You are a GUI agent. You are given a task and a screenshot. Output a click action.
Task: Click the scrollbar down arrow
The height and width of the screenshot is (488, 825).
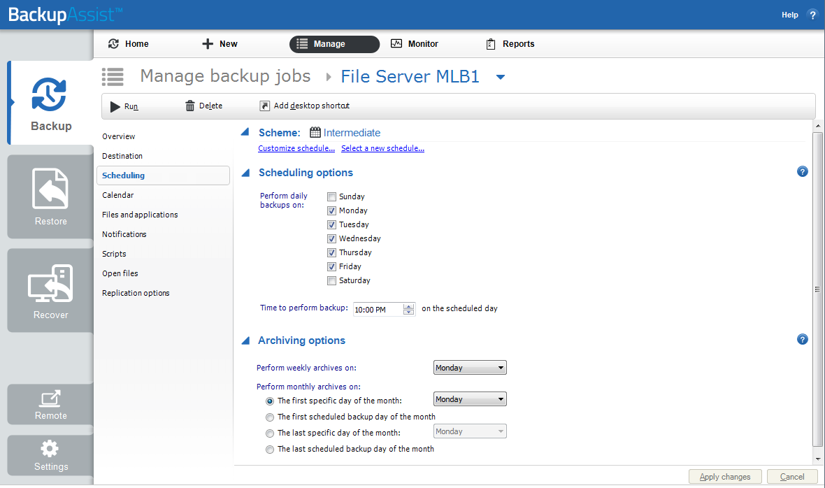click(817, 459)
